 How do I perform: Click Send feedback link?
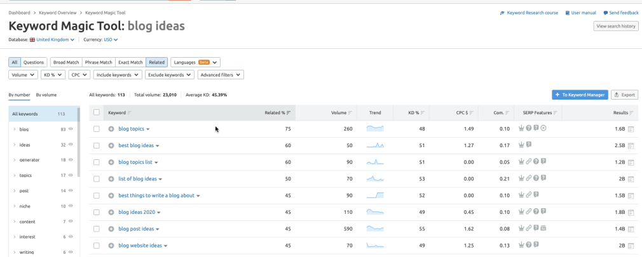[x=621, y=13]
